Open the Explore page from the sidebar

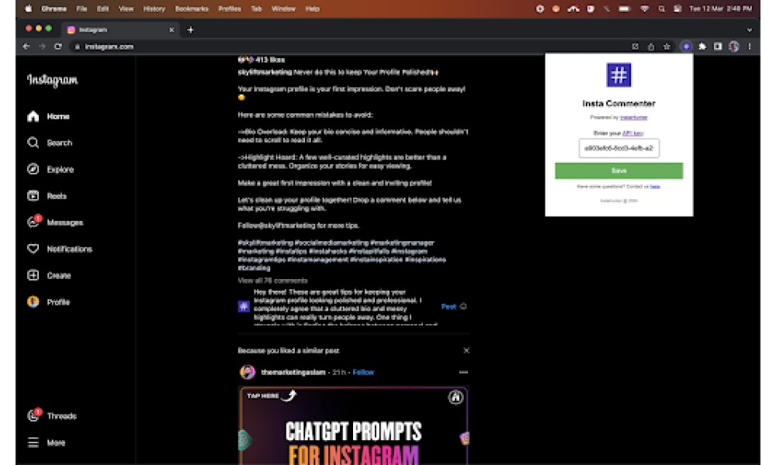tap(50, 170)
